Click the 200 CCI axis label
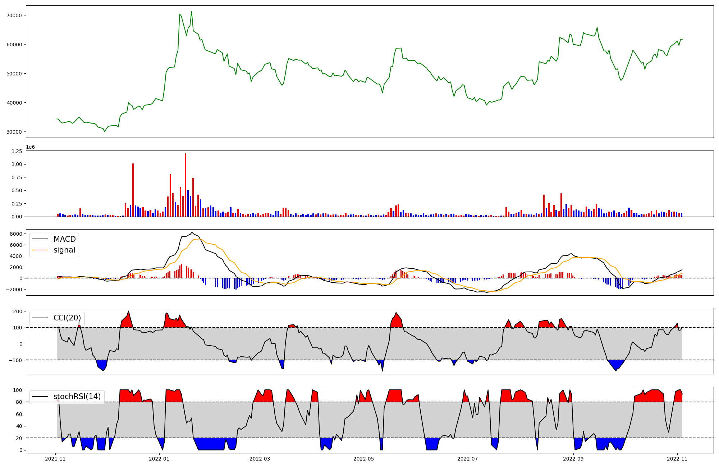This screenshot has height=467, width=719. click(x=18, y=311)
